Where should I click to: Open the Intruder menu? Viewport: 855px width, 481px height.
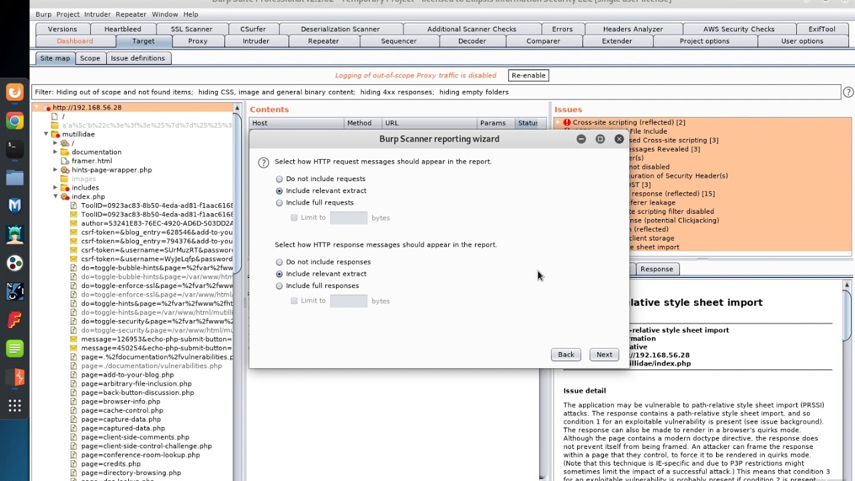[98, 14]
